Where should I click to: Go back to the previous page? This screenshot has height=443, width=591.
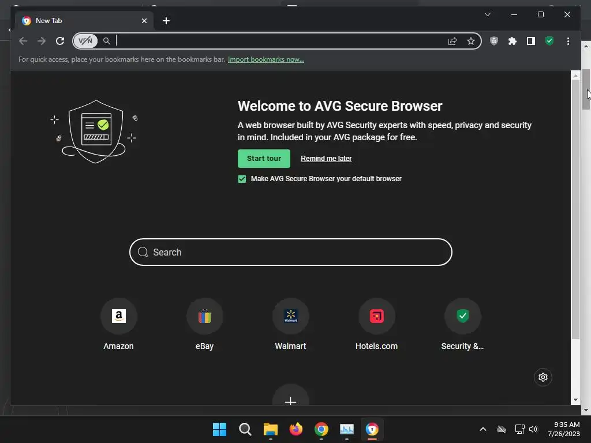coord(23,41)
